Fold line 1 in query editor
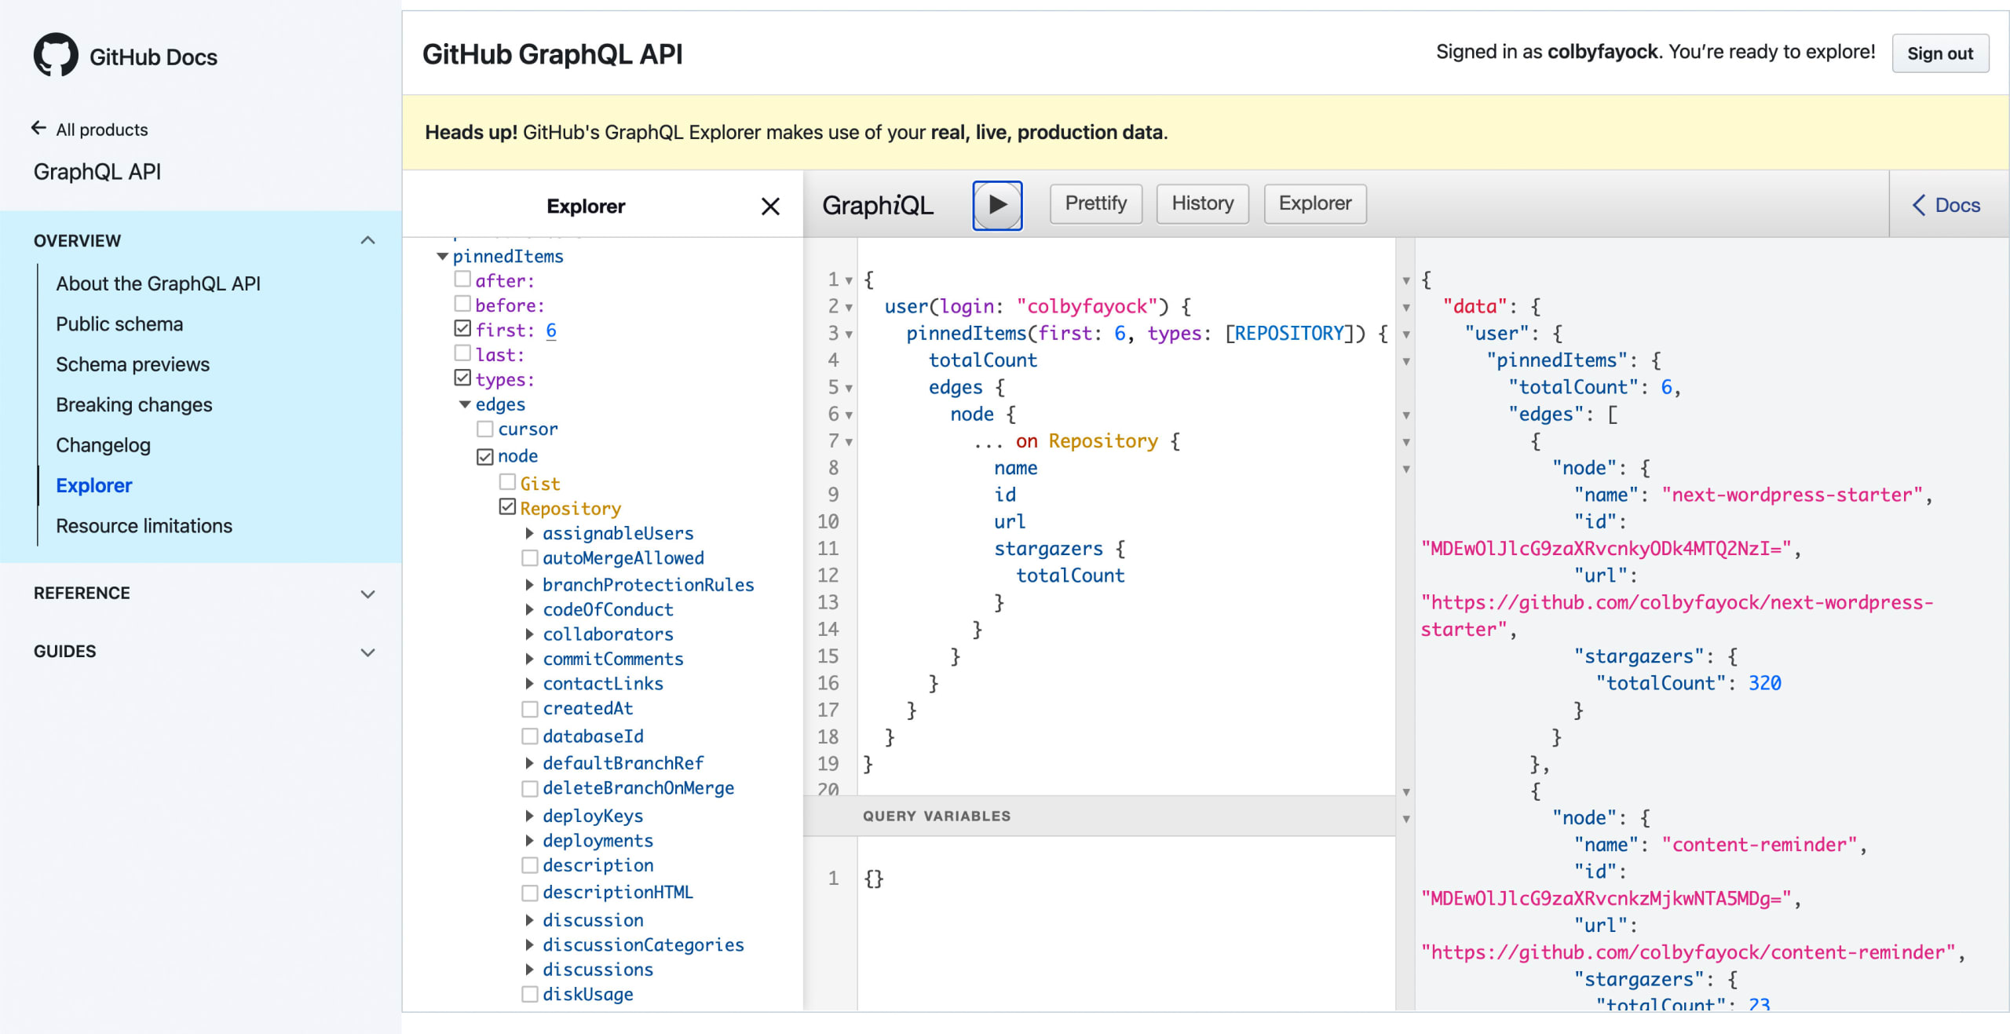The image size is (2010, 1034). (849, 280)
